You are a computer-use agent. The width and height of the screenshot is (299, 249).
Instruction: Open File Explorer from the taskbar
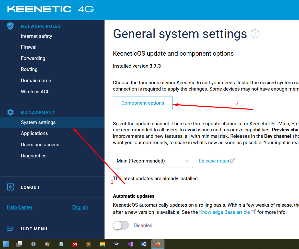click(x=102, y=244)
